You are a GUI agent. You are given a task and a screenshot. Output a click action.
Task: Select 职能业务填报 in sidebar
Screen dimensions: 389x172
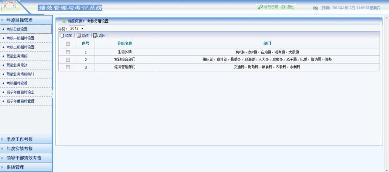(17, 56)
